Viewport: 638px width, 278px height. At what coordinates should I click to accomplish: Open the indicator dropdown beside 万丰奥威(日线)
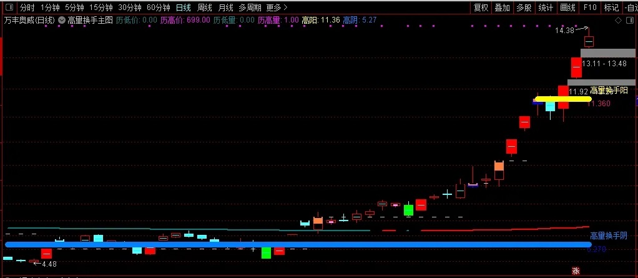pyautogui.click(x=62, y=20)
